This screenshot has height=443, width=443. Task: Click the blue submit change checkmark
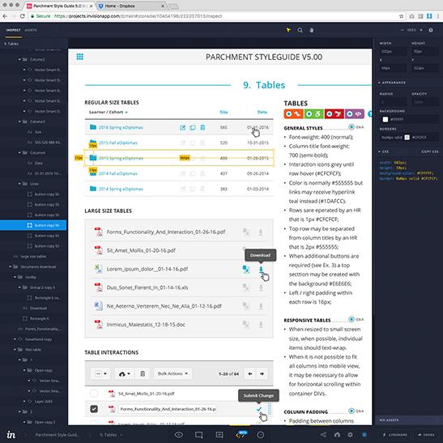(259, 409)
